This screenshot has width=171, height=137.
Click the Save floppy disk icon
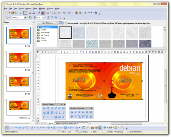(16, 13)
